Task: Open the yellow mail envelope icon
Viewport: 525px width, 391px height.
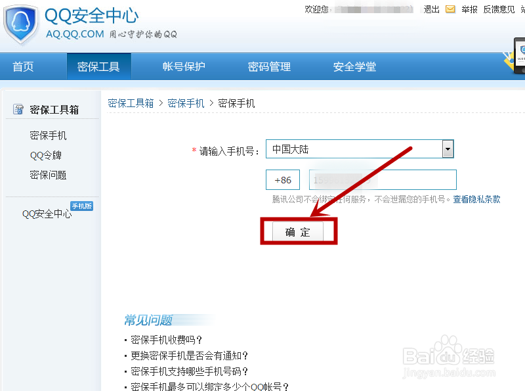Action: (450, 9)
